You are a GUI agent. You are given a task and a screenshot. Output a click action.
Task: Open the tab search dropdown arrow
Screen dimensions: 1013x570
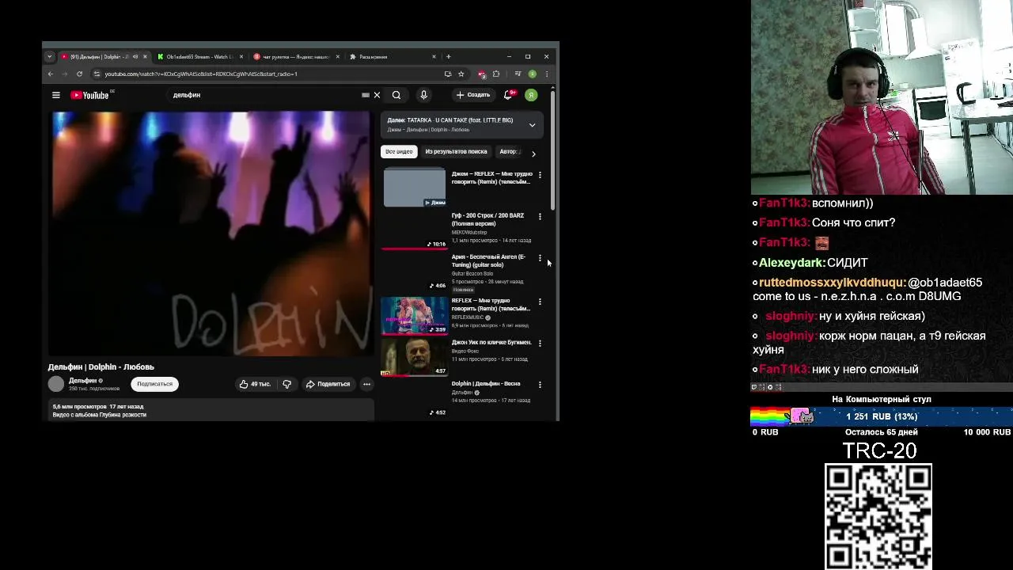pos(49,57)
